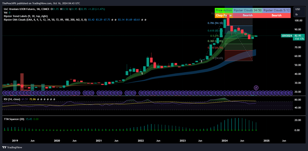Click the RSI value 61.51
The height and width of the screenshot is (151, 308).
(x=24, y=99)
